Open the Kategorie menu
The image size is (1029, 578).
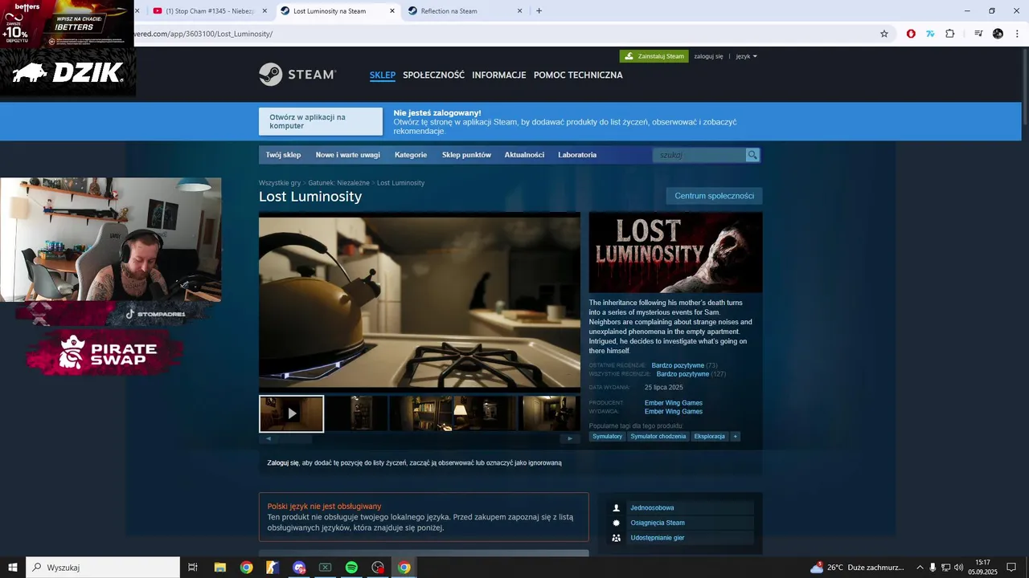[x=411, y=155]
